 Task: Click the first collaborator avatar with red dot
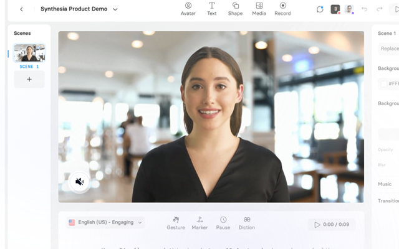tap(335, 9)
